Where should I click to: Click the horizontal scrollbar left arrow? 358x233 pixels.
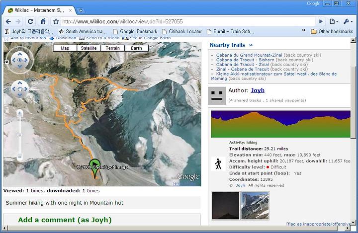(x=4, y=228)
